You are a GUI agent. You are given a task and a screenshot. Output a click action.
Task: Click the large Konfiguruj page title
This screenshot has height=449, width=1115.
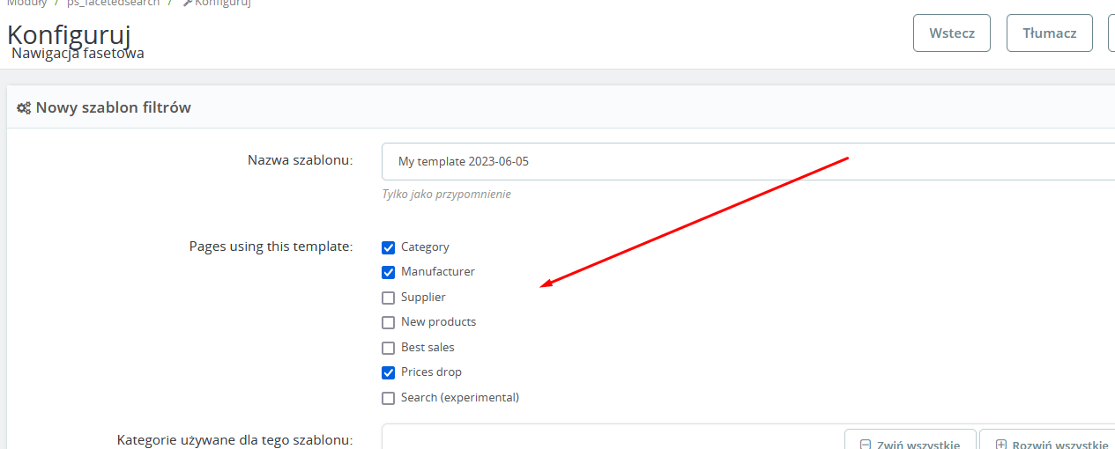(x=69, y=35)
